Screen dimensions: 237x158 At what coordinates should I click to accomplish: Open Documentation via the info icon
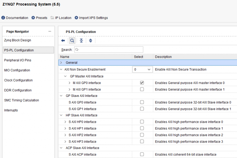[x=3, y=18]
